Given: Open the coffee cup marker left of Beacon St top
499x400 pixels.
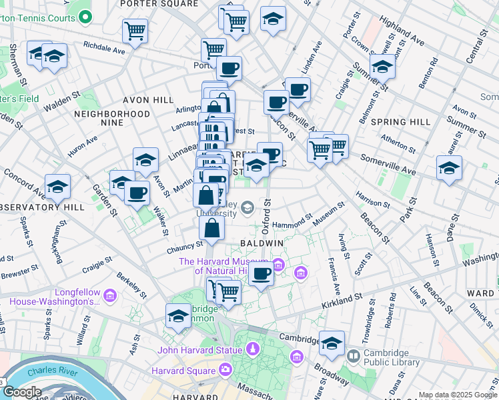Looking at the screenshot, I should click(x=277, y=105).
